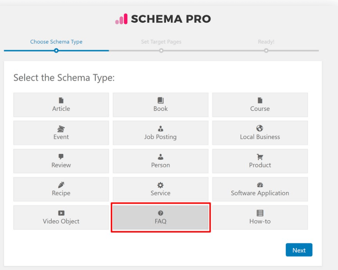Jump to the Set Target Pages step
This screenshot has width=338, height=270.
[161, 42]
